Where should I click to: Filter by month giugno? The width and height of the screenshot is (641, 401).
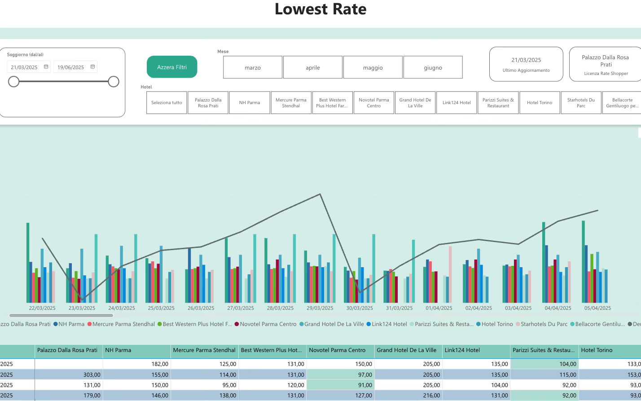[x=433, y=67]
